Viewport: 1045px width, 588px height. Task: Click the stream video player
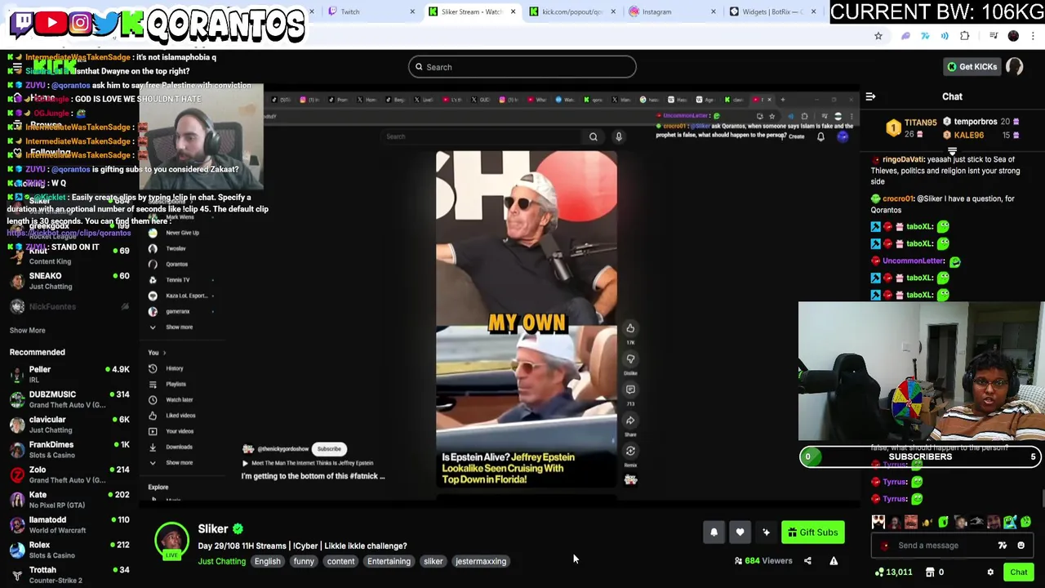pos(500,296)
